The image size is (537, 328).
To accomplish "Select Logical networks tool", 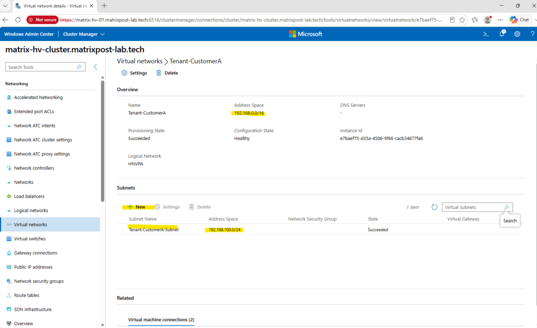I will coord(31,210).
